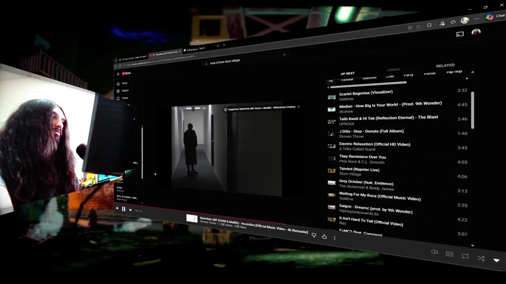Viewport: 506px width, 284px height.
Task: Click the info icon on the suggestion banner
Action: 225,110
